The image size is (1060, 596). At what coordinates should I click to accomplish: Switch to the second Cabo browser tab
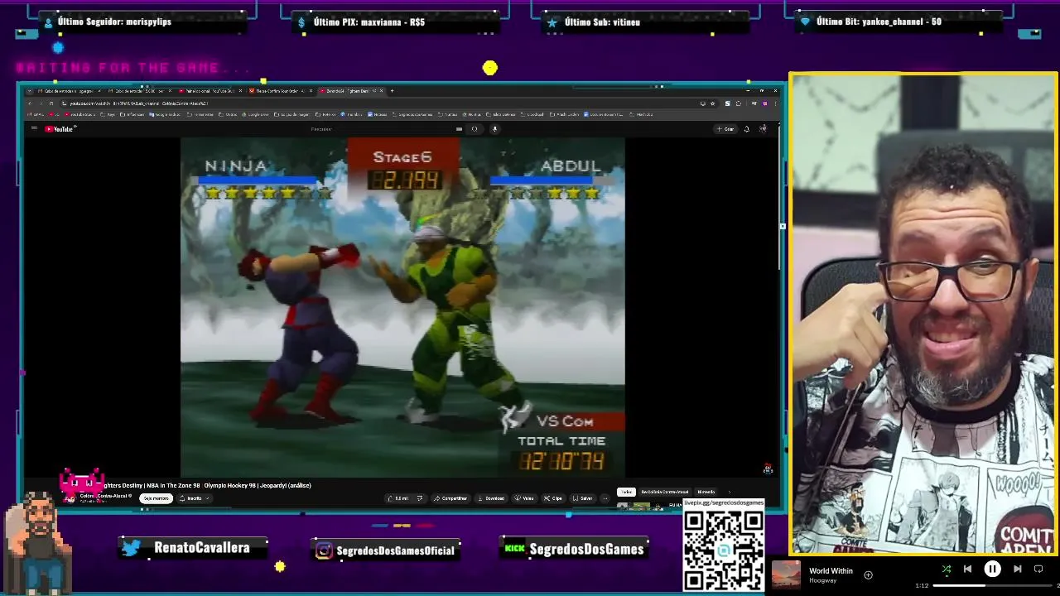click(138, 90)
